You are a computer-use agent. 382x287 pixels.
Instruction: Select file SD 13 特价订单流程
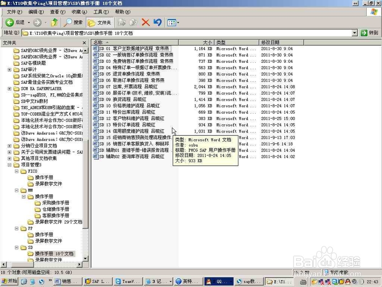127,125
